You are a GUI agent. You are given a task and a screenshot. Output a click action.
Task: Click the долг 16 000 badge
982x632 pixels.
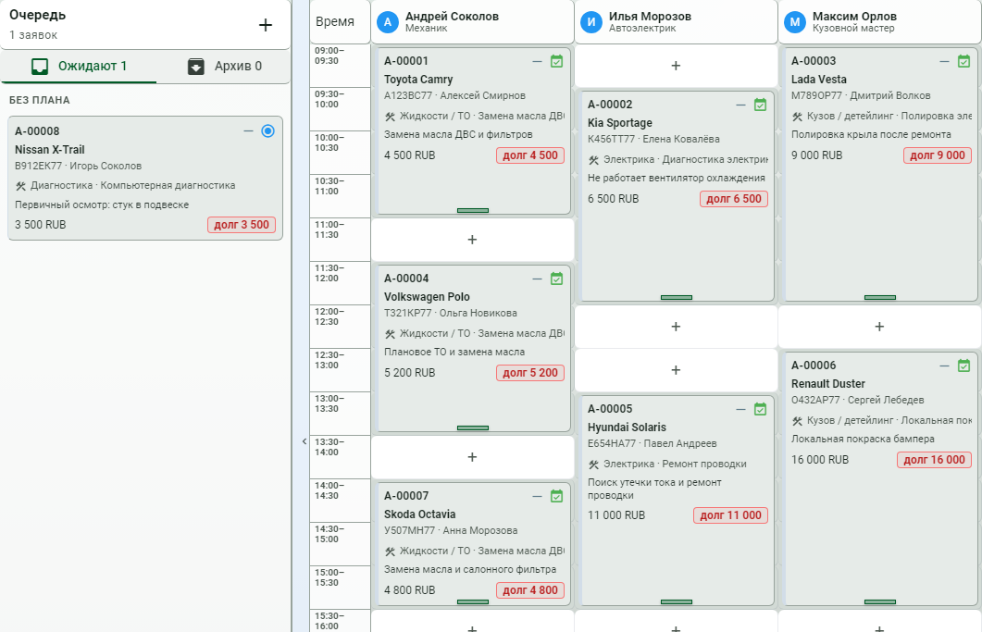(x=935, y=460)
